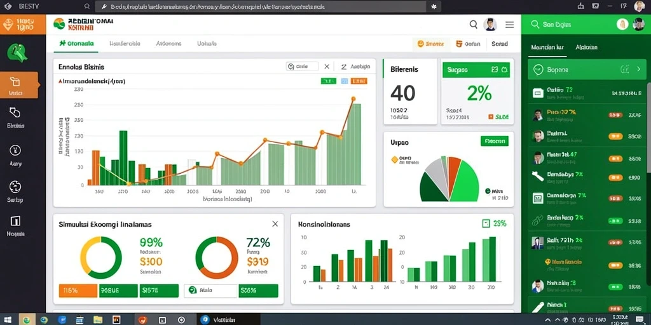Screen dimensions: 651x325
Task: Select the orange highlighted sidebar item
Action: 19,85
